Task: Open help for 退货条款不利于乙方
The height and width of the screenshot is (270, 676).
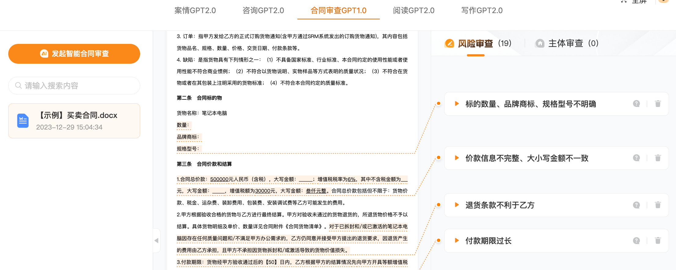Action: tap(636, 205)
